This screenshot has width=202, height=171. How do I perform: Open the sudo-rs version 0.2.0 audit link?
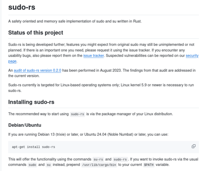click(x=37, y=70)
